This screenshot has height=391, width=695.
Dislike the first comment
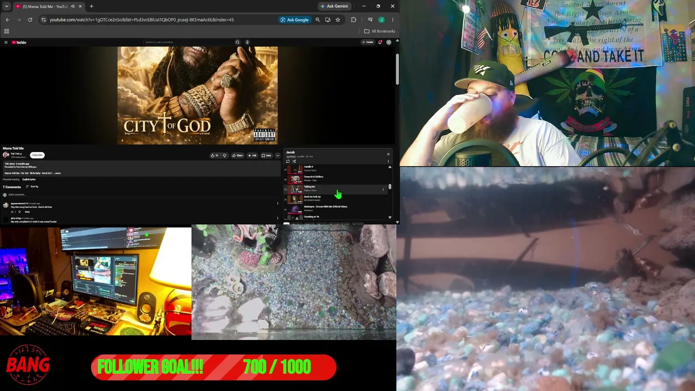pyautogui.click(x=19, y=212)
